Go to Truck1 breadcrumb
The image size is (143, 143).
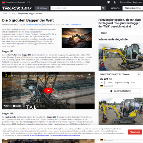pos(5,14)
